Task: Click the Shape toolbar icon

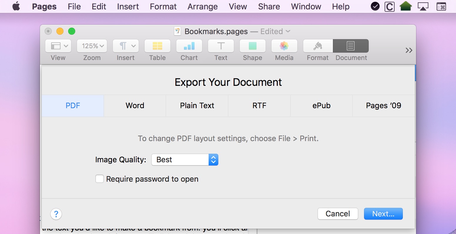Action: pyautogui.click(x=253, y=46)
